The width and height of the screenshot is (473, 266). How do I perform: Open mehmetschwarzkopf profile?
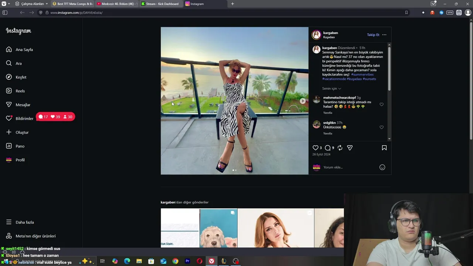339,98
